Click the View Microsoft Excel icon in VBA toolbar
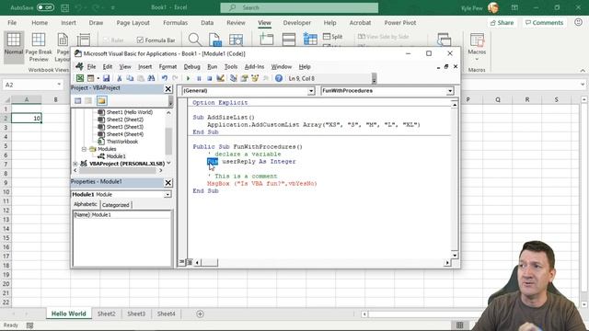This screenshot has height=331, width=589. [x=80, y=78]
